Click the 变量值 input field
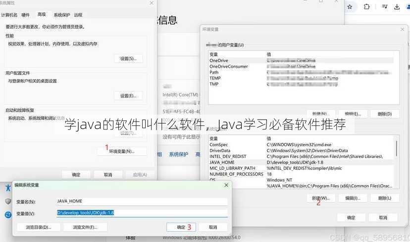This screenshot has height=242, width=410. click(x=142, y=213)
